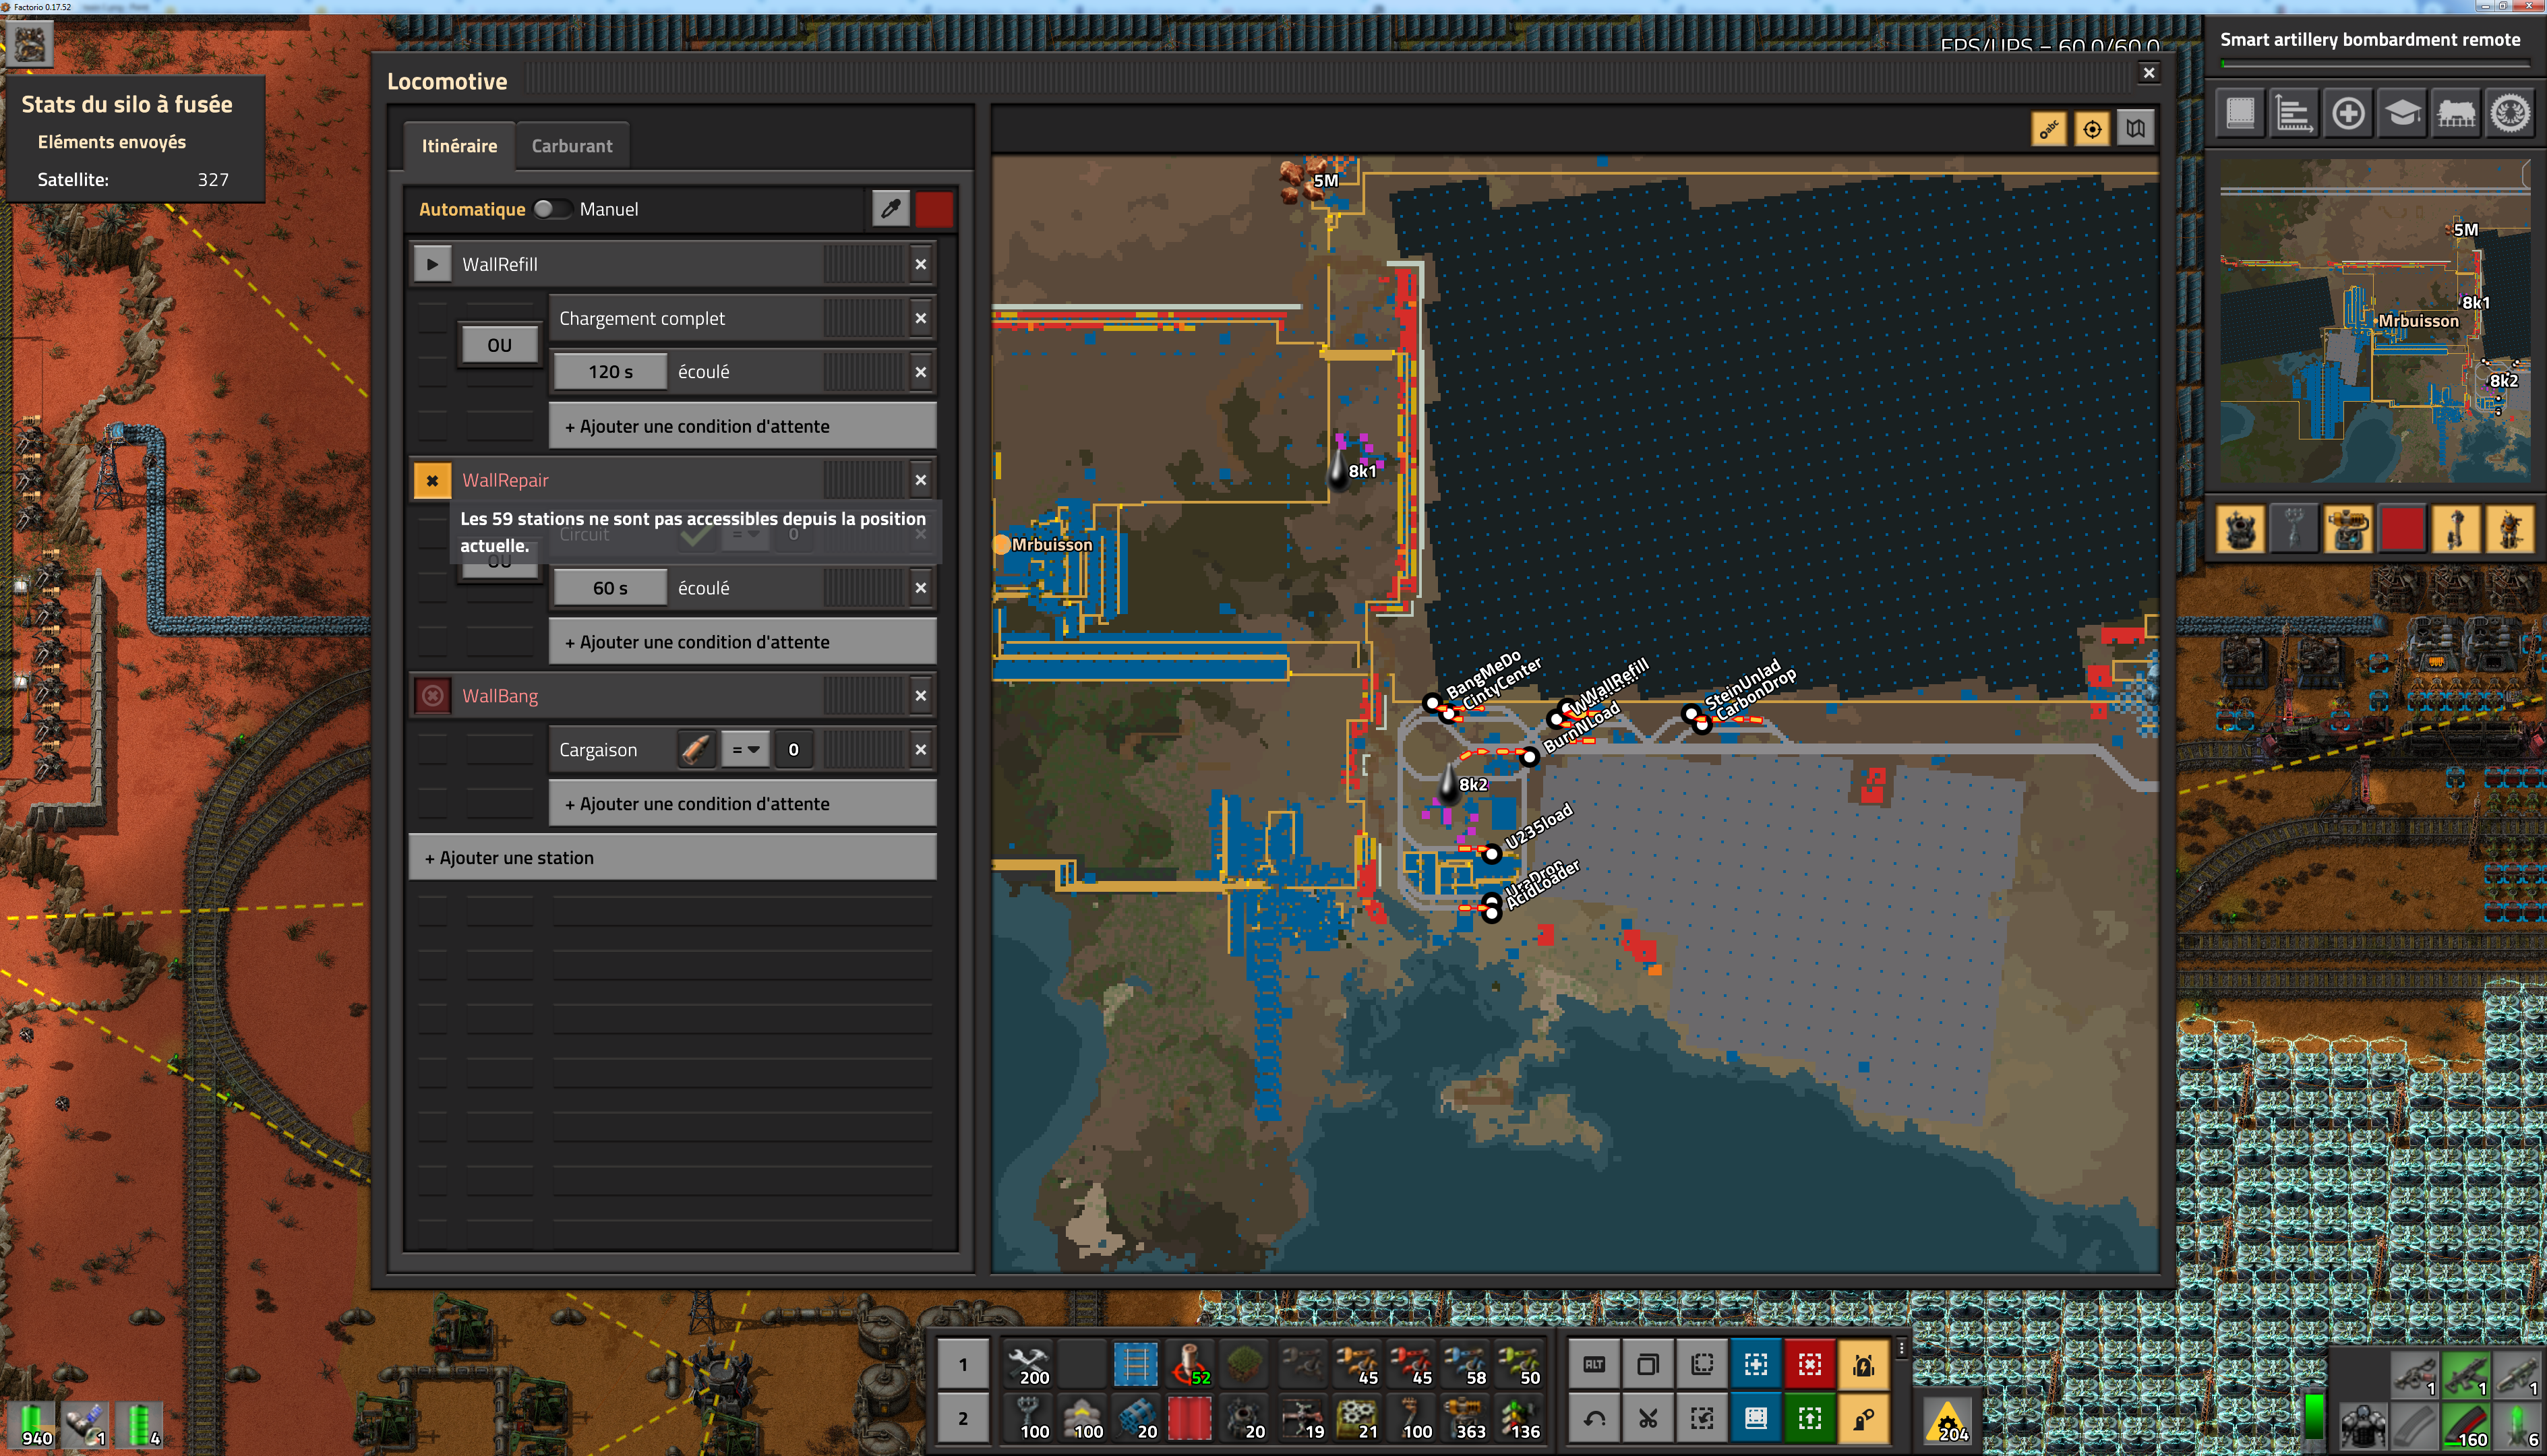Click the red deconstruction tool shortcut
Viewport: 2547px width, 1456px height.
pos(1810,1364)
